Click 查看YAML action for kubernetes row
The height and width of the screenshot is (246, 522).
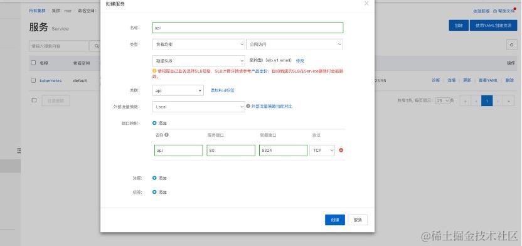(488, 80)
